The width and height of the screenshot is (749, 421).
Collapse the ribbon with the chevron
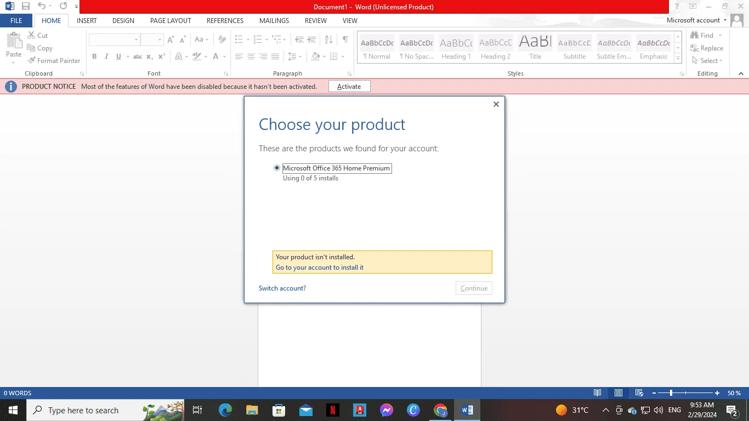pyautogui.click(x=741, y=73)
